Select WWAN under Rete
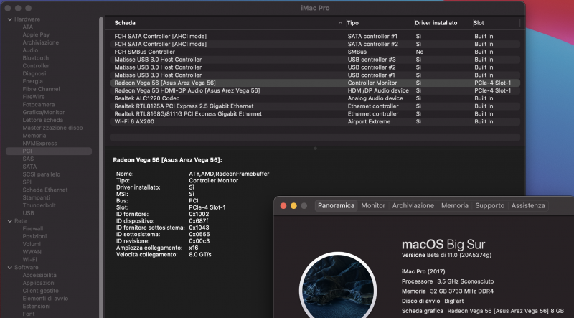Viewport: 574px width, 318px height. (x=32, y=252)
